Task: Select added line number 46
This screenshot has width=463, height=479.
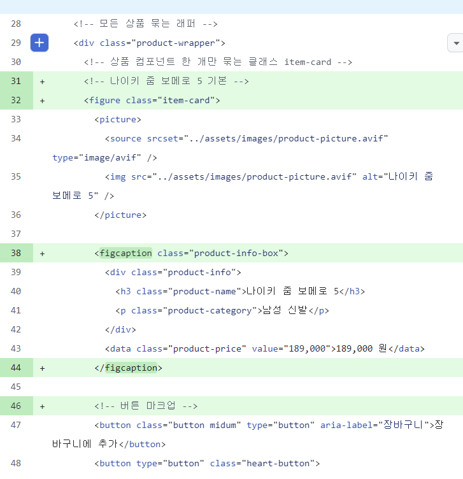Action: [16, 406]
